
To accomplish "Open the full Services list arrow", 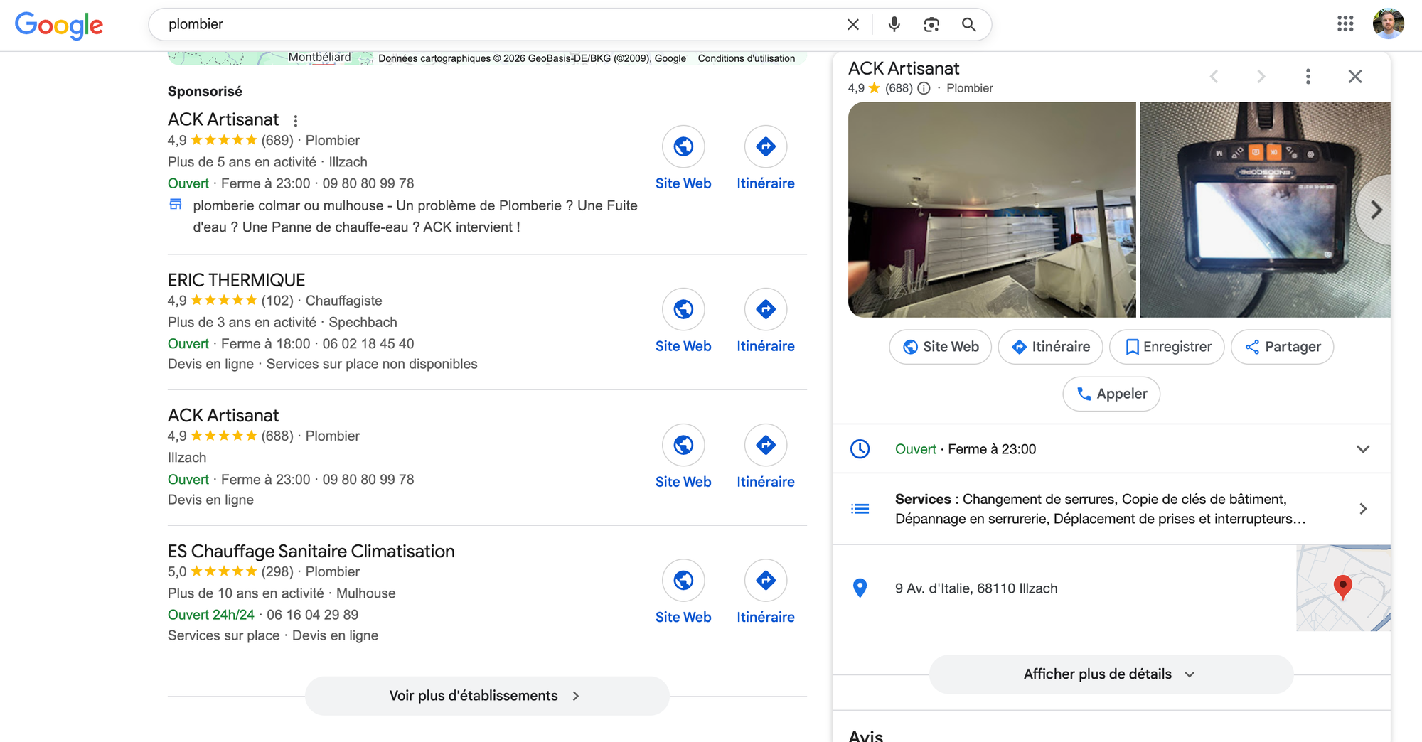I will tap(1363, 508).
